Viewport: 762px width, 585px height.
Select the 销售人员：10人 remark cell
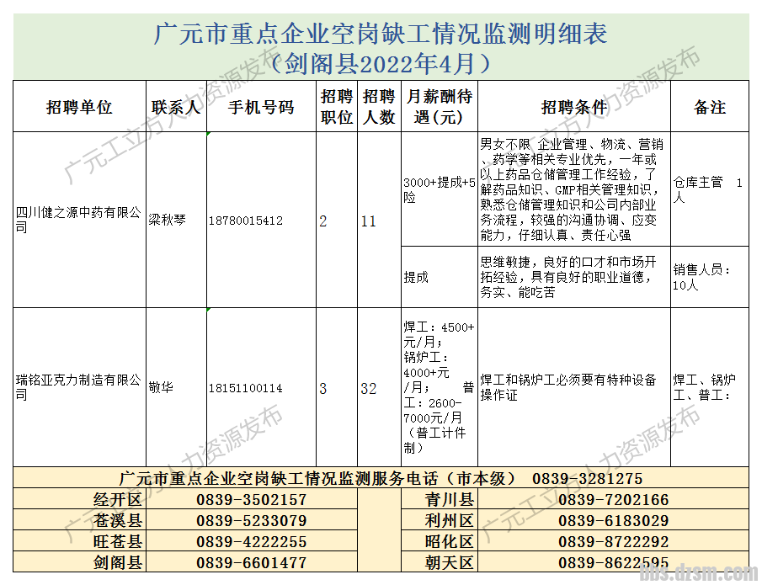(x=709, y=277)
